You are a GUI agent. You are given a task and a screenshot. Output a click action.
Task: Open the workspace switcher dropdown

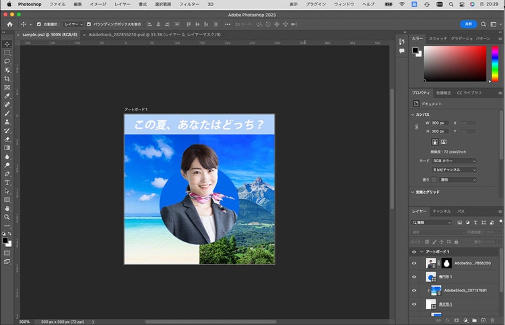coord(495,24)
